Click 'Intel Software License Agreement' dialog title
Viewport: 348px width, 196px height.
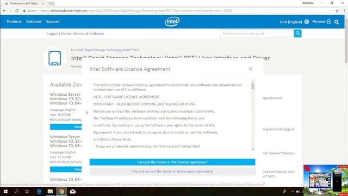coord(130,69)
